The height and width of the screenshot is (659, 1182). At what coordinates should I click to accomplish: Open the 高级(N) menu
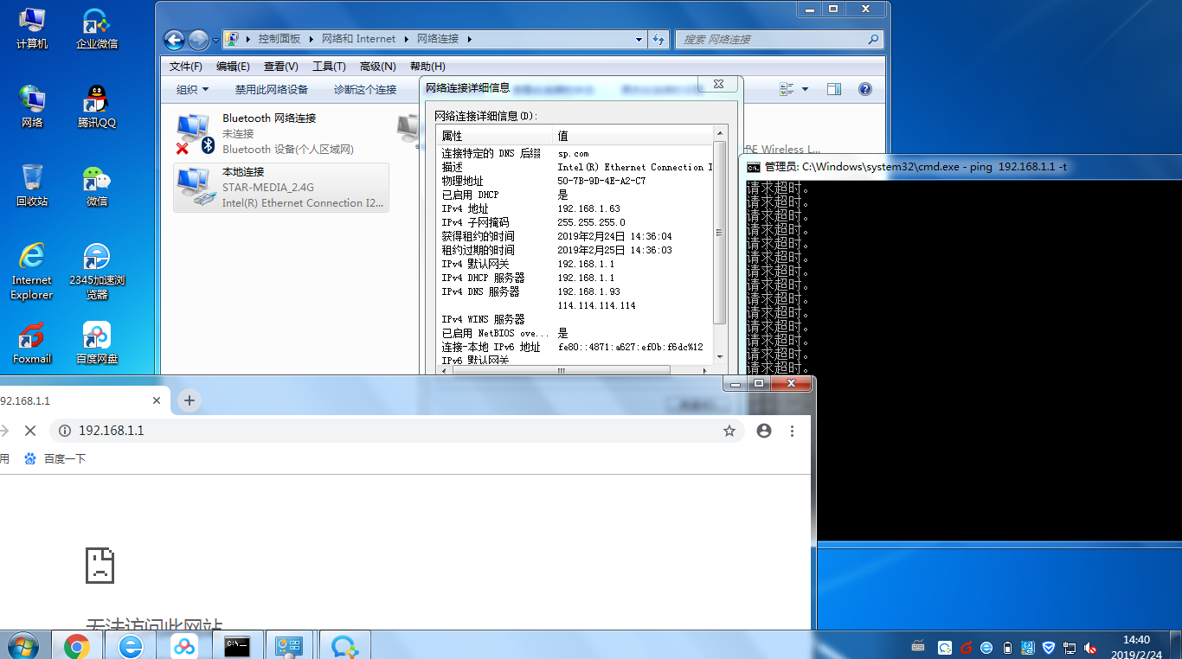pos(377,67)
